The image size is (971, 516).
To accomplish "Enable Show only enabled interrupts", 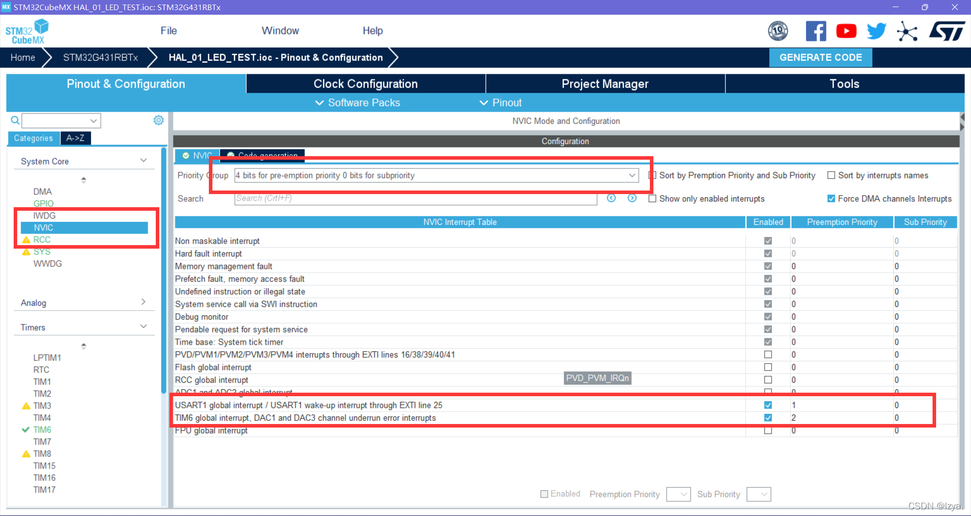I will tap(652, 199).
